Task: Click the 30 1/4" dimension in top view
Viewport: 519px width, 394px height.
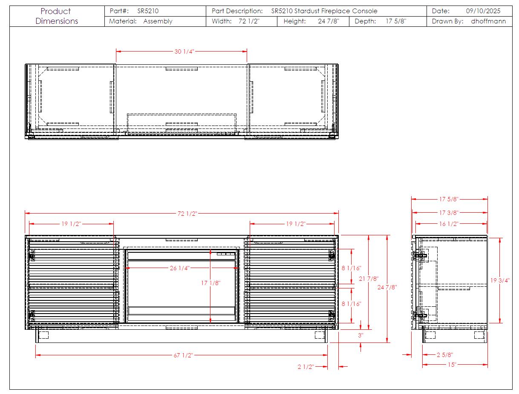Action: pyautogui.click(x=184, y=51)
